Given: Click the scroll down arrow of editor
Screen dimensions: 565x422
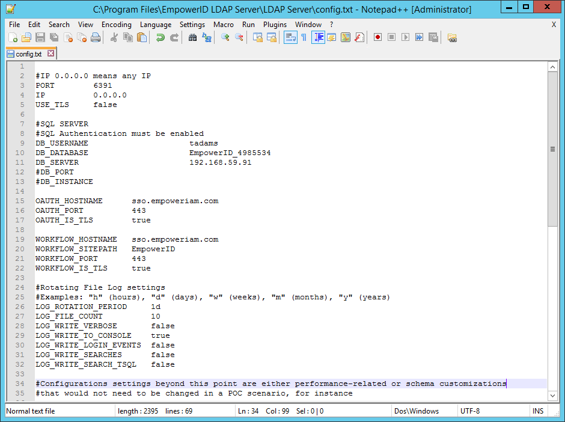Looking at the screenshot, I should (x=553, y=396).
